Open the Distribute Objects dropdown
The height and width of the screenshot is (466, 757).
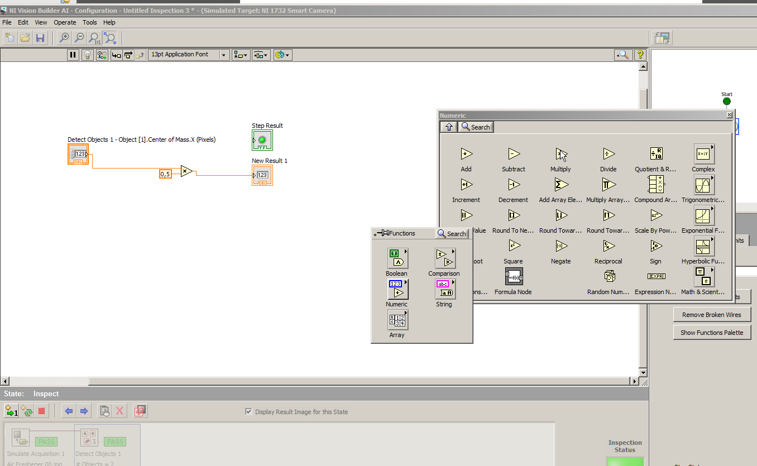(261, 55)
